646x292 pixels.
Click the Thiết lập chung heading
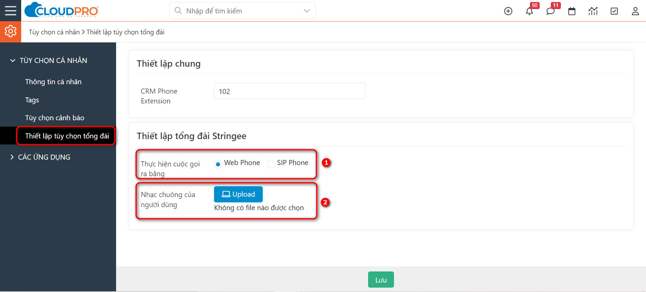click(169, 64)
